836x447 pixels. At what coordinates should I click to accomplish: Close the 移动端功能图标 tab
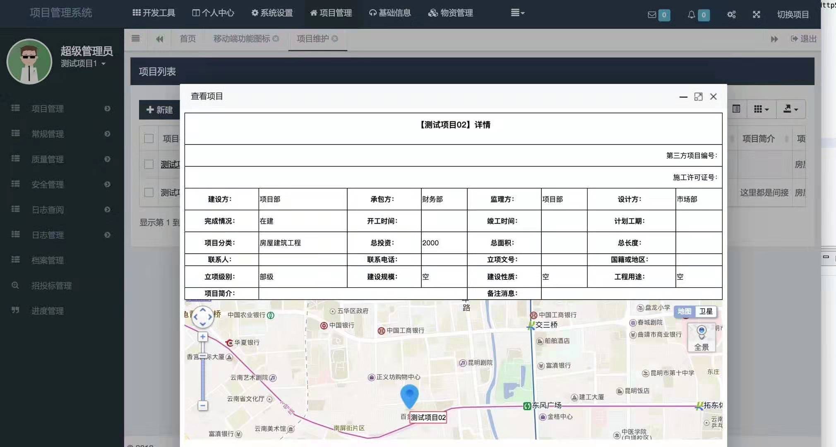276,38
